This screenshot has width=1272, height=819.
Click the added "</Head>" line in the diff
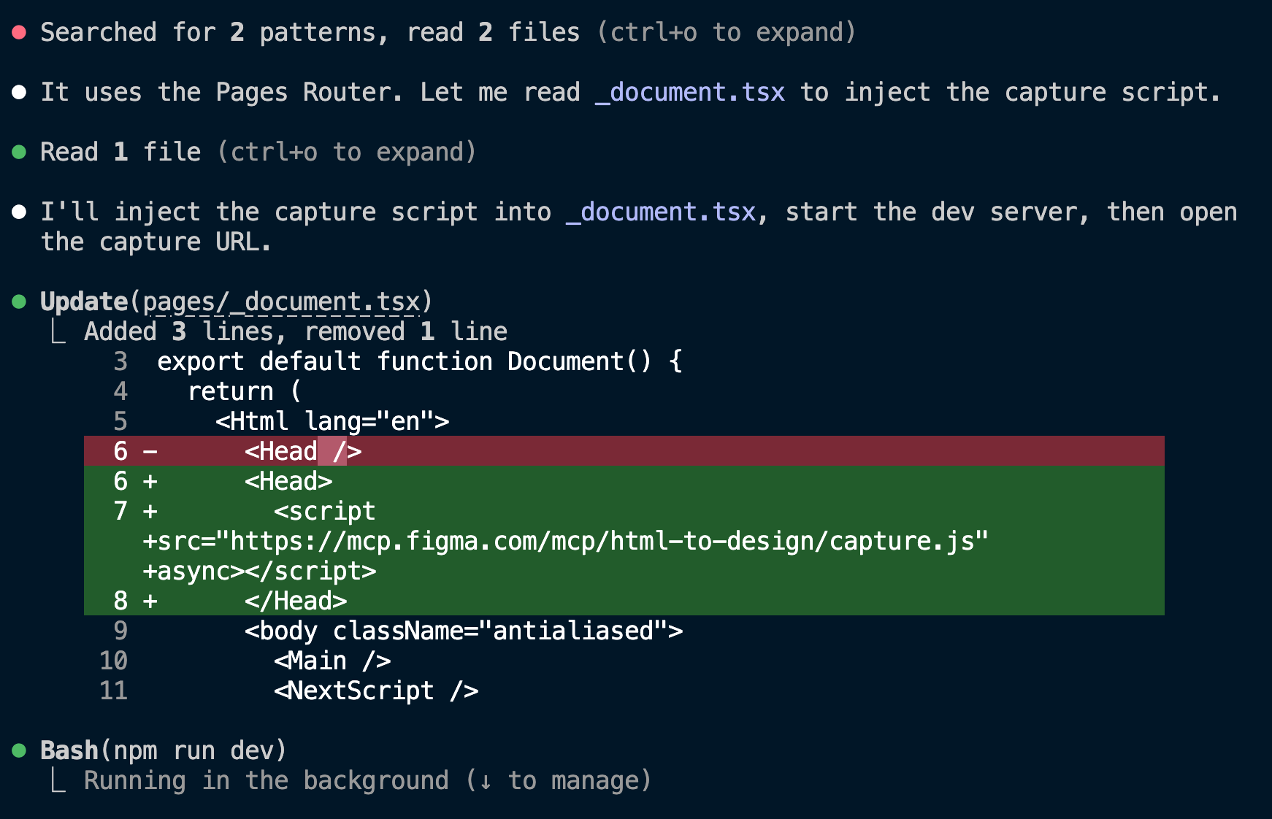pyautogui.click(x=624, y=601)
